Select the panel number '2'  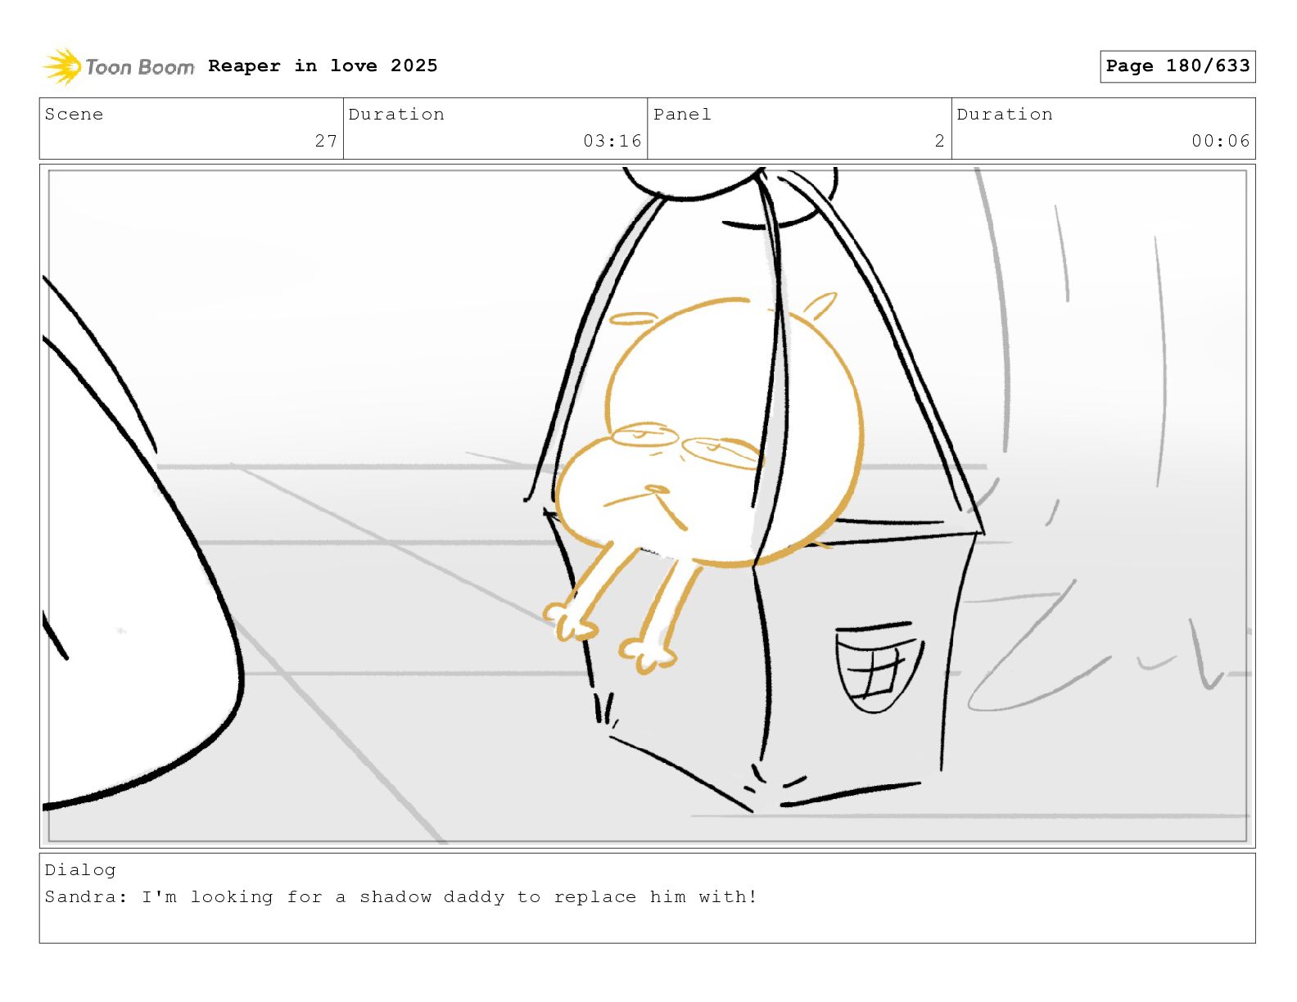[940, 141]
